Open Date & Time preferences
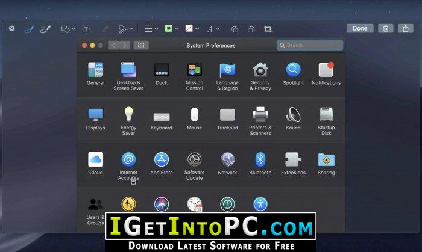 (x=195, y=204)
